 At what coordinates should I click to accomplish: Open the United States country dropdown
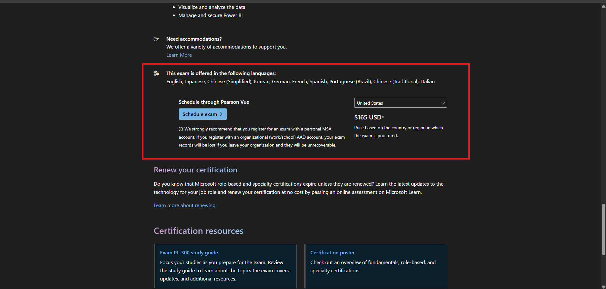(400, 103)
